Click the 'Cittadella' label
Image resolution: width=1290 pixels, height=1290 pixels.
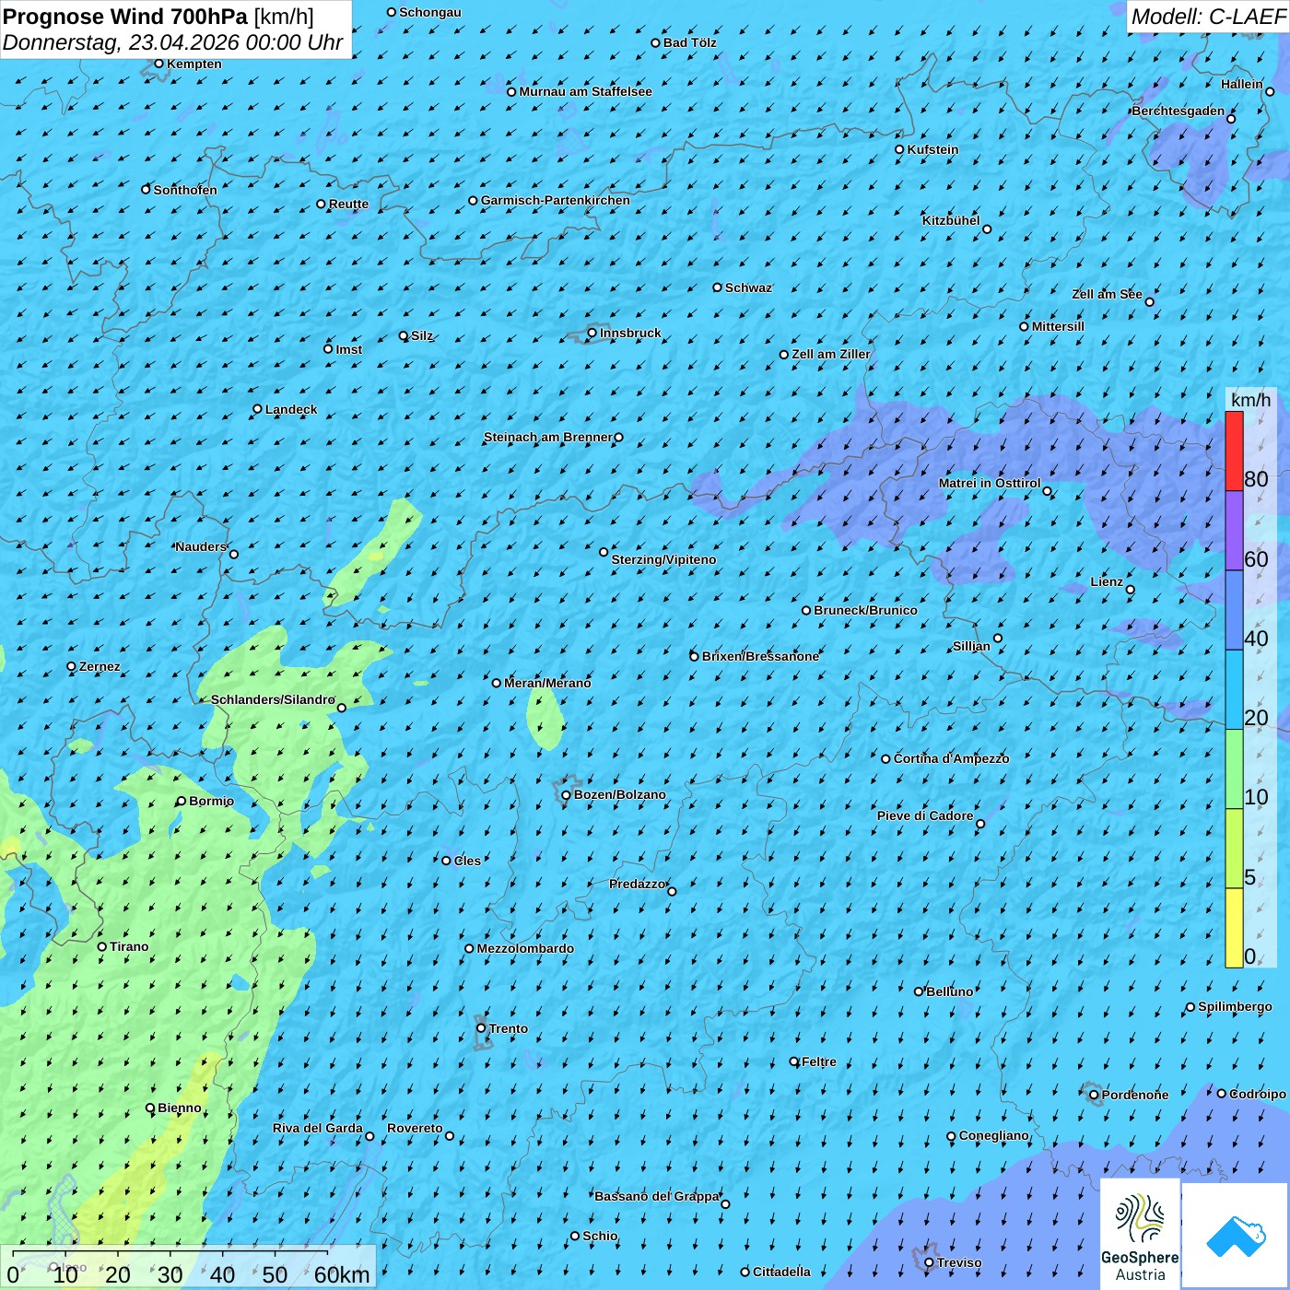(x=781, y=1272)
